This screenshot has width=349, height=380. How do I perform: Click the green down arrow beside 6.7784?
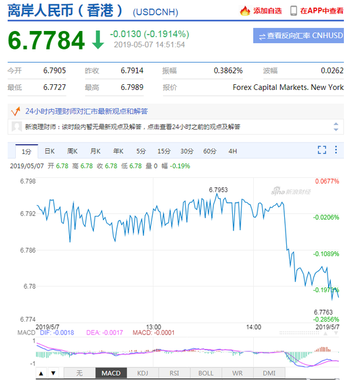click(98, 40)
